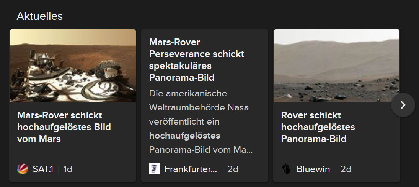Click the "Die amerikanische Weltraumbehörde Nasa" snippet text
This screenshot has height=187, width=419.
199,101
